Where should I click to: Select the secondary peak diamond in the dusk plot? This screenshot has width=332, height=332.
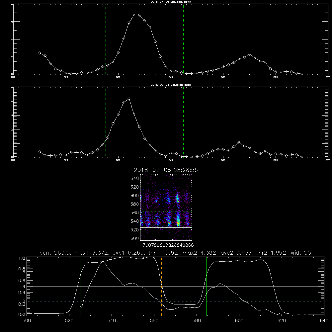(x=239, y=142)
